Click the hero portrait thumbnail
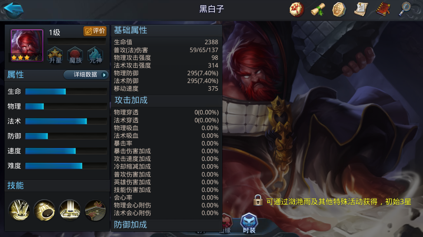This screenshot has width=423, height=237. click(x=27, y=45)
